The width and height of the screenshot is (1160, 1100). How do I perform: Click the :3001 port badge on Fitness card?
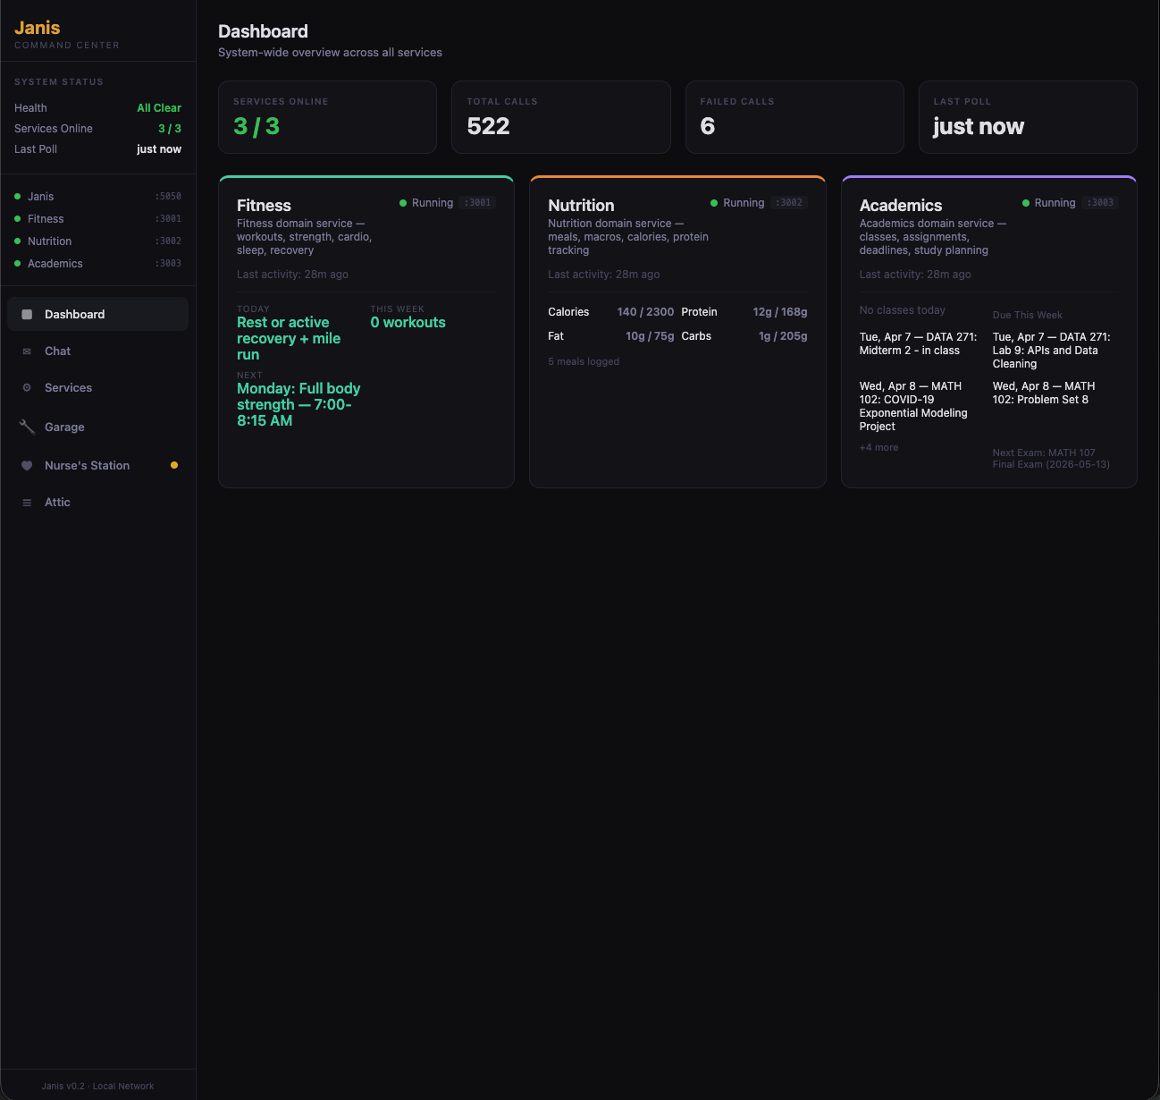pyautogui.click(x=477, y=203)
